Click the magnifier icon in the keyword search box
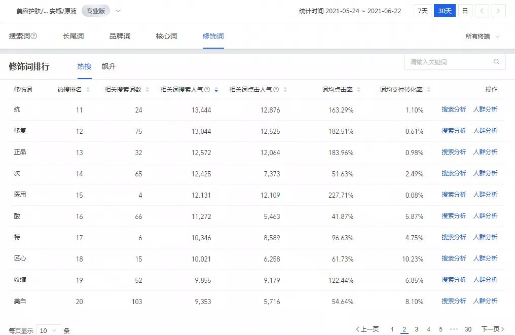This screenshot has width=515, height=335. coord(497,61)
